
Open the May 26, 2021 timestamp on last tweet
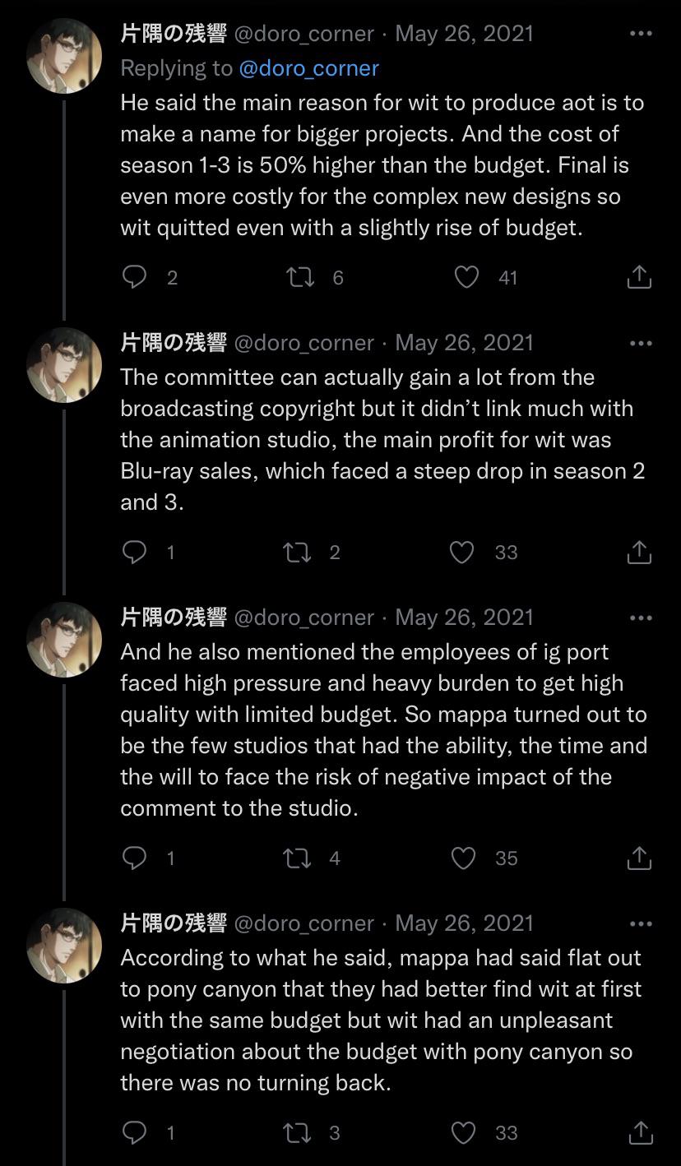(x=464, y=923)
